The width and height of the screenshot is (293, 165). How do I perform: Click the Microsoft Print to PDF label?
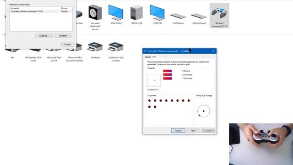54,59
